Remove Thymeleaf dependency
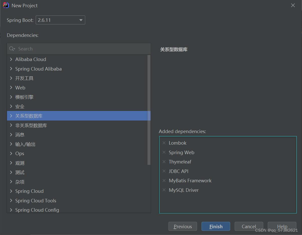 164,162
